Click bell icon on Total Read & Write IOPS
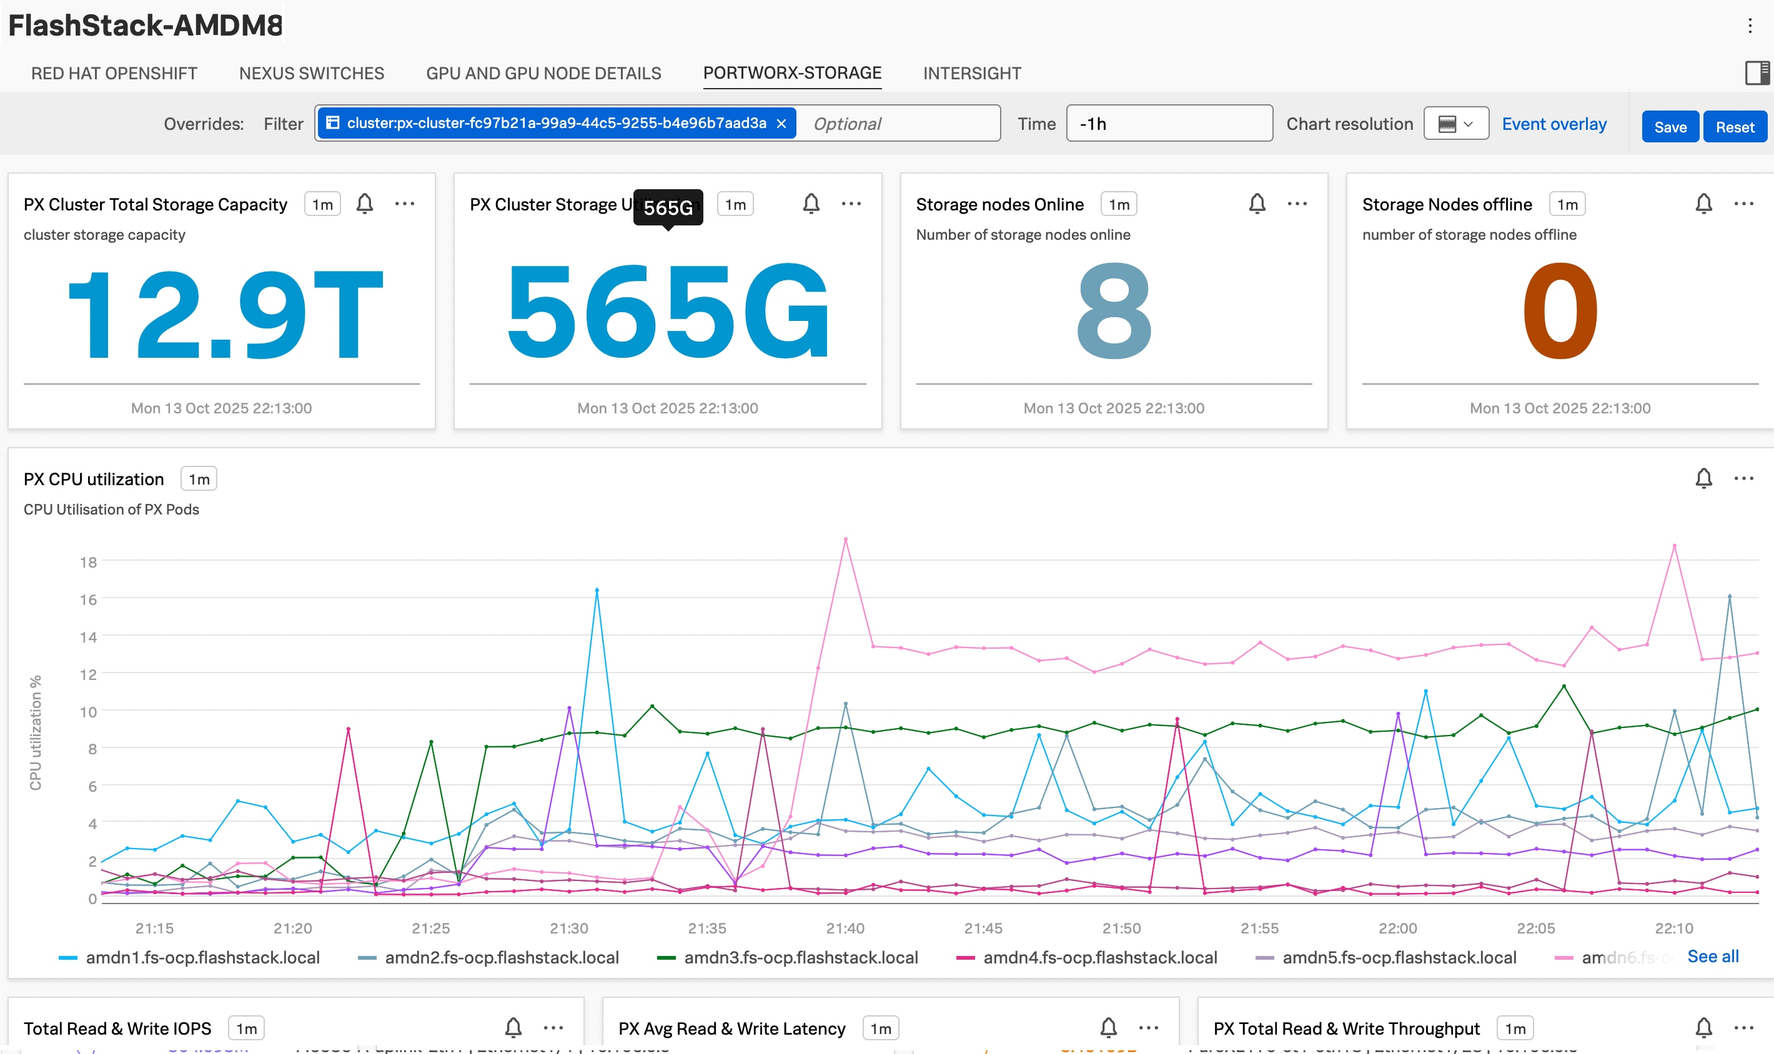 coord(513,1028)
